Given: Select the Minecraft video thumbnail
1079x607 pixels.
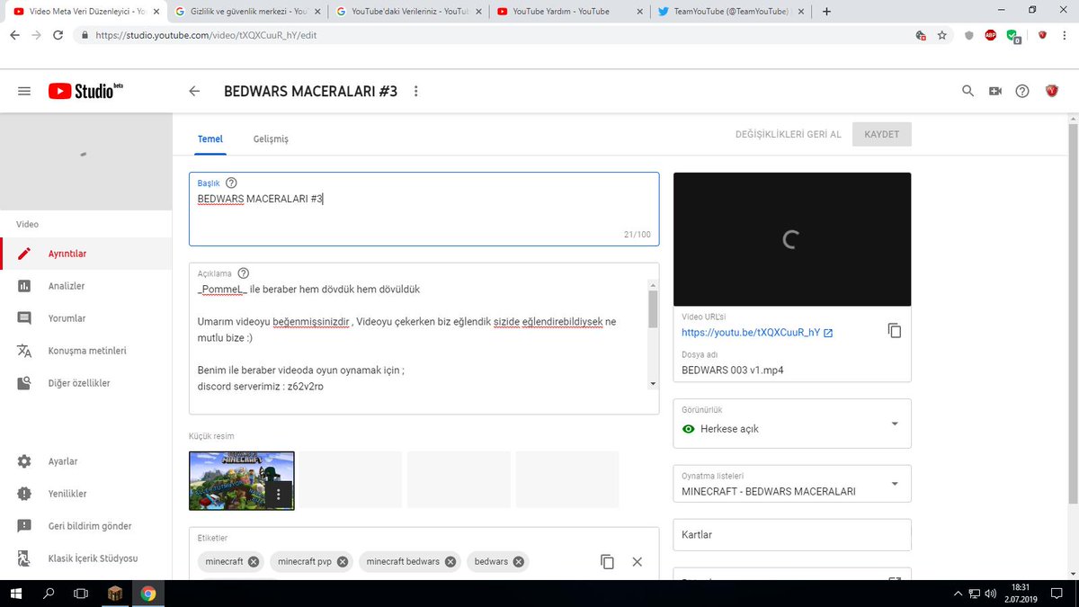Looking at the screenshot, I should pos(241,480).
